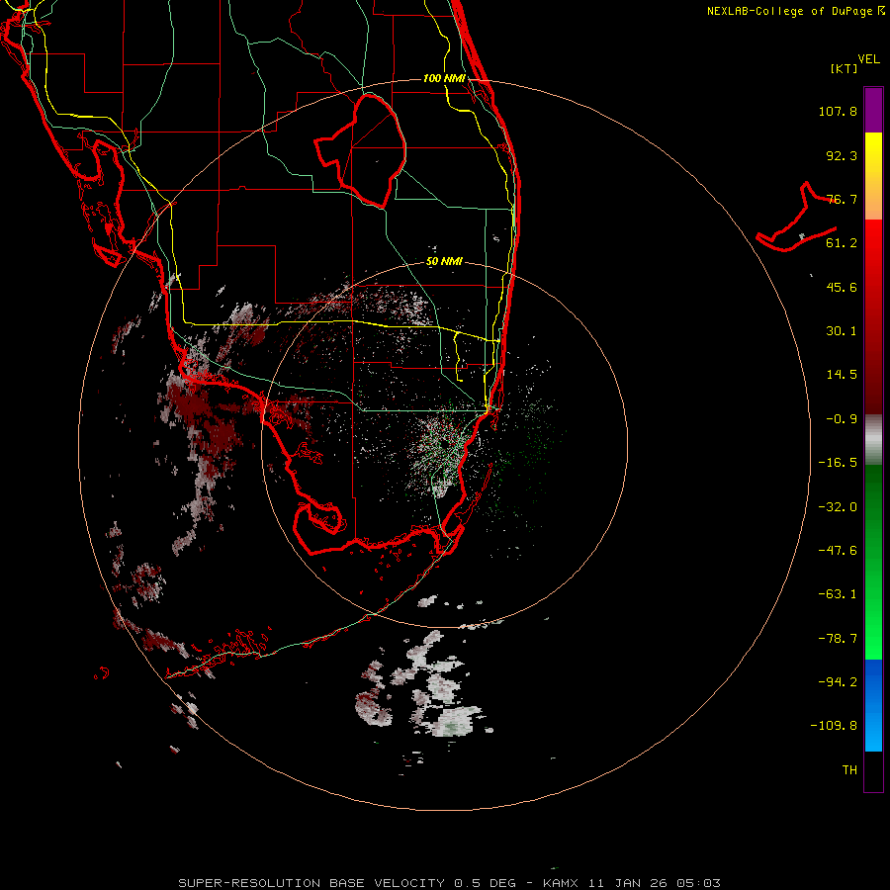
Task: Click the -47.6 legend value
Action: (x=838, y=551)
